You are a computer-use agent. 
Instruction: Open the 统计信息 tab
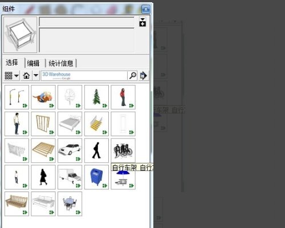(61, 63)
